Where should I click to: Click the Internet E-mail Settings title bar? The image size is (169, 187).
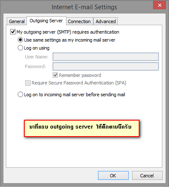tap(84, 7)
